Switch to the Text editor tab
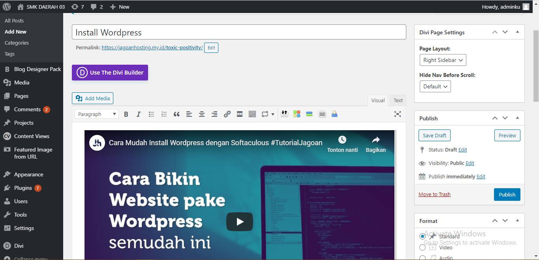539x260 pixels. click(398, 100)
